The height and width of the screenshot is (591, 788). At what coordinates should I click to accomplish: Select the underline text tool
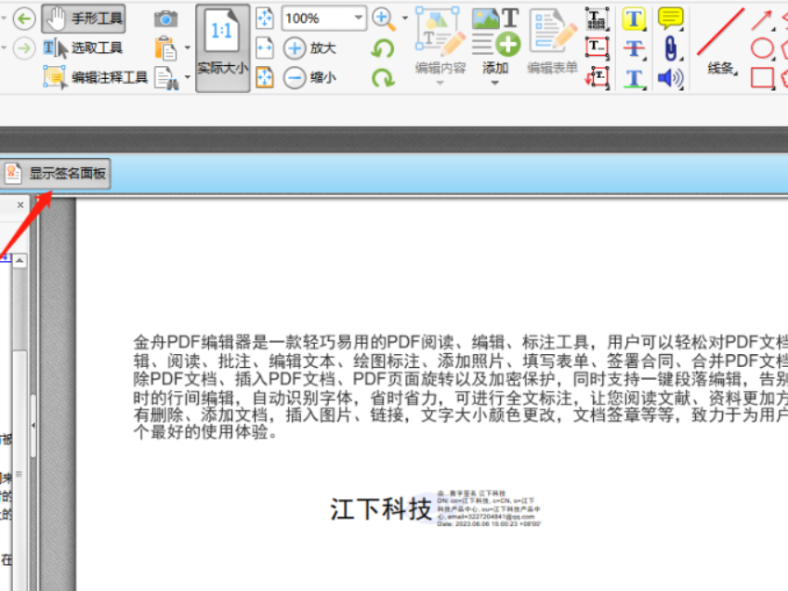(x=634, y=78)
